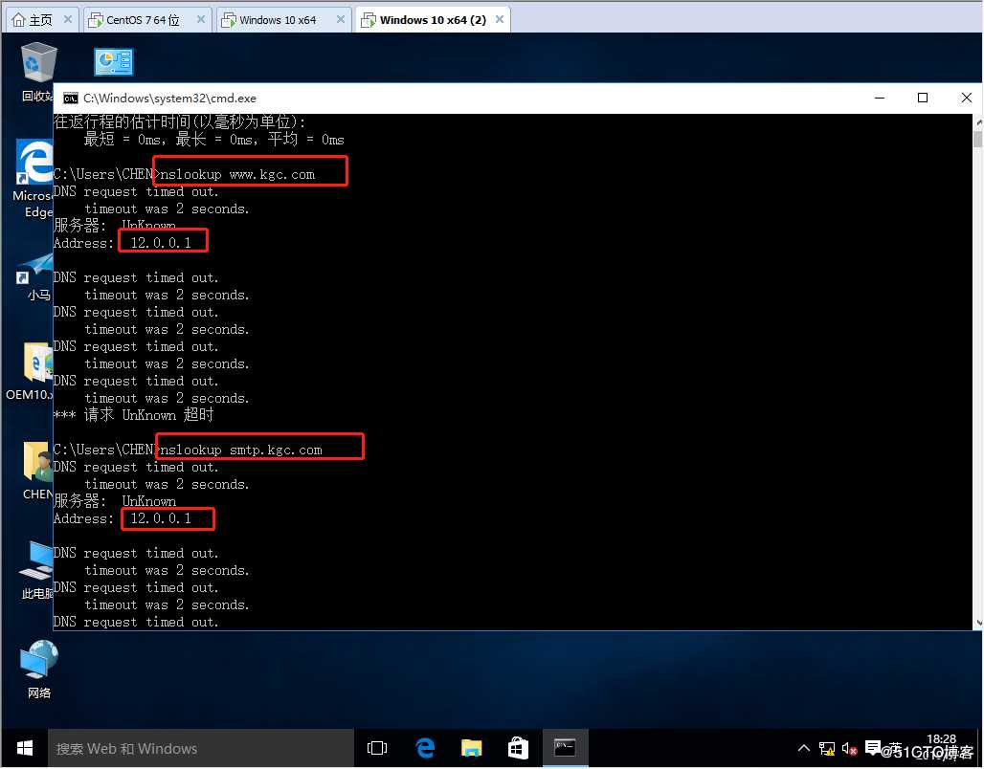Open the Control Panel desktop icon
The height and width of the screenshot is (769, 984).
114,61
